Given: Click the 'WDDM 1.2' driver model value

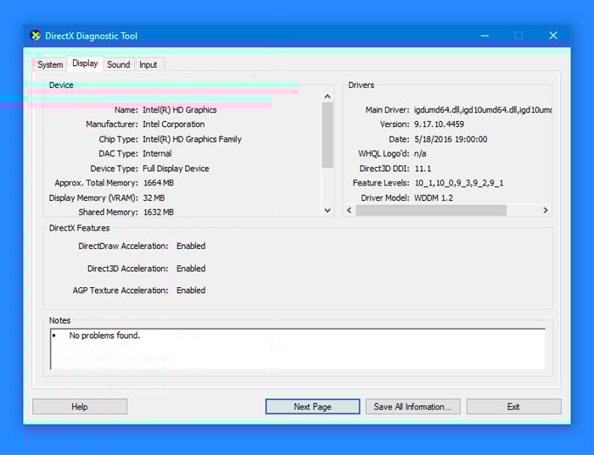Looking at the screenshot, I should click(x=434, y=197).
